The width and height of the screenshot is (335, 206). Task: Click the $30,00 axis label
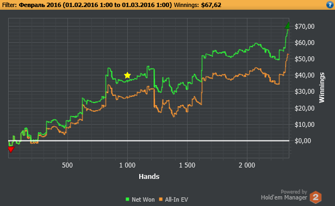click(x=305, y=92)
